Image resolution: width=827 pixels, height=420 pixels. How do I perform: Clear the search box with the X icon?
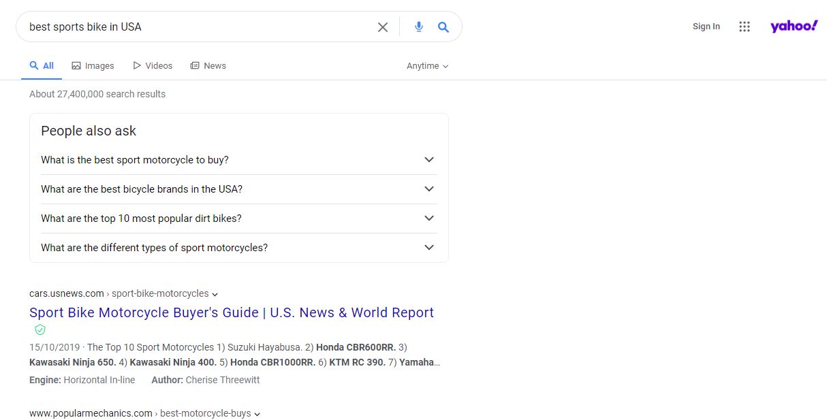(383, 27)
